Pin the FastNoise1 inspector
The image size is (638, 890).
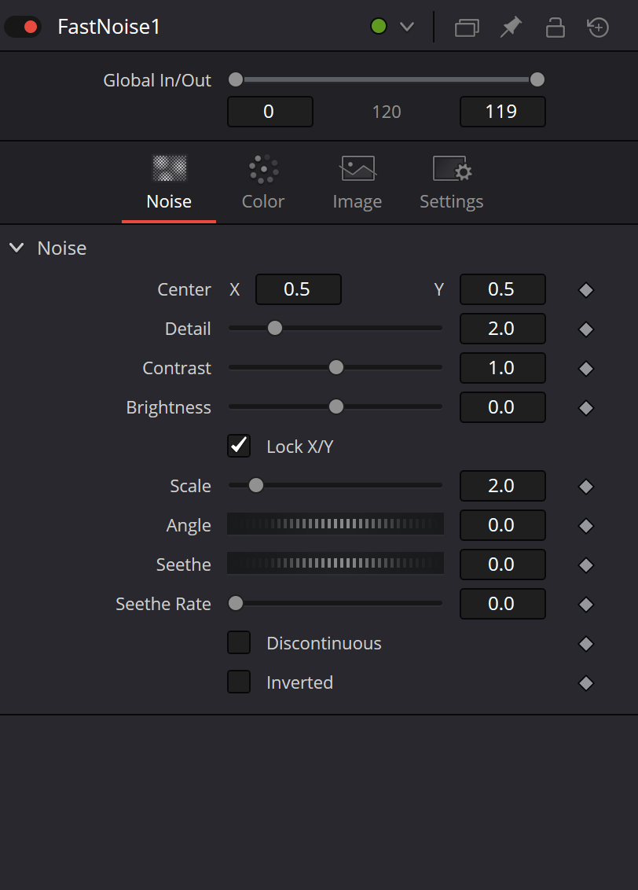(511, 27)
